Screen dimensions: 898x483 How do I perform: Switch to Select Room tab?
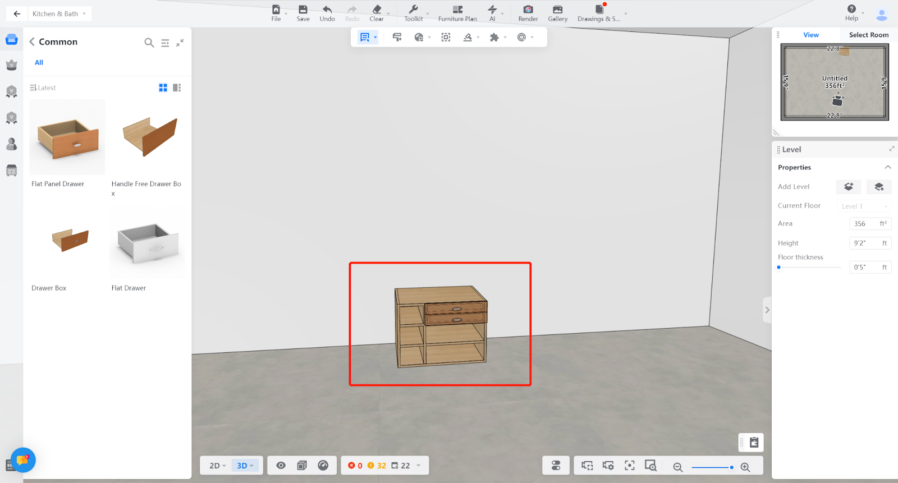pyautogui.click(x=868, y=35)
